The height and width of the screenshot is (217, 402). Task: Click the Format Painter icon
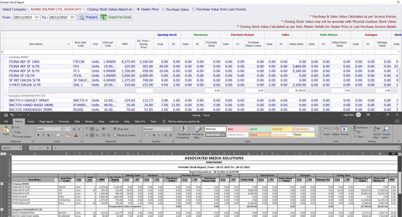point(13,137)
